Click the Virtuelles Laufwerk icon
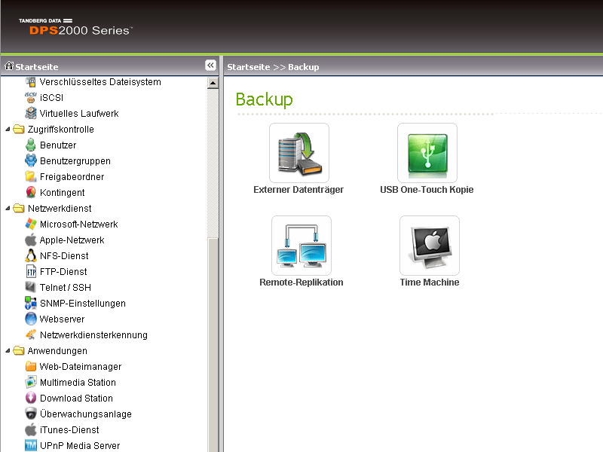 click(x=31, y=114)
